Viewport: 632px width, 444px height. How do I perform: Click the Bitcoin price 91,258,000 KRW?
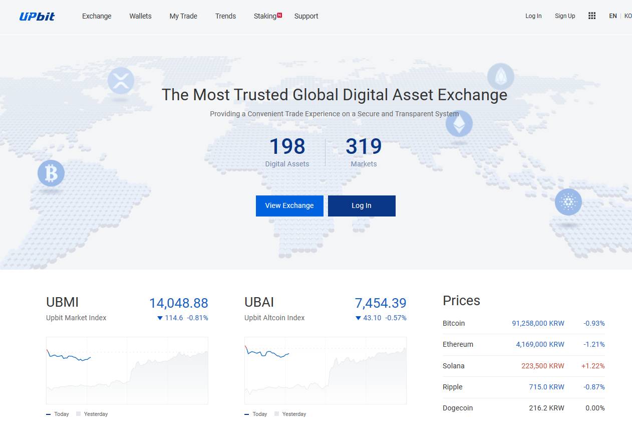tap(538, 323)
